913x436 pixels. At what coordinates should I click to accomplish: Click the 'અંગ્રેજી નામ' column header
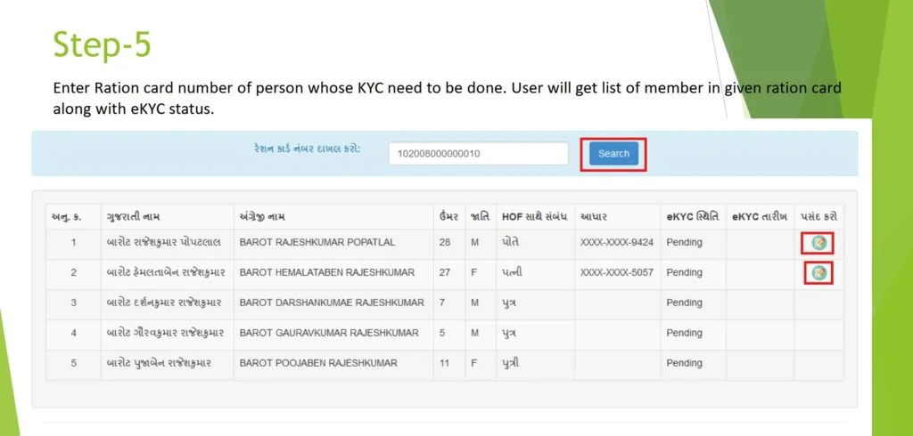[263, 217]
